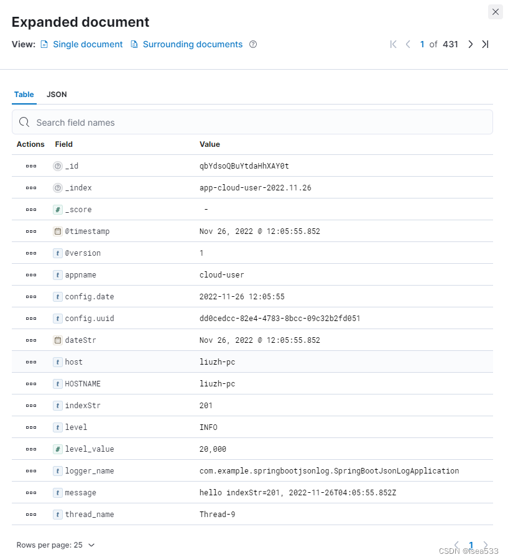The width and height of the screenshot is (508, 560).
Task: Click the Search field names input
Action: (x=252, y=123)
